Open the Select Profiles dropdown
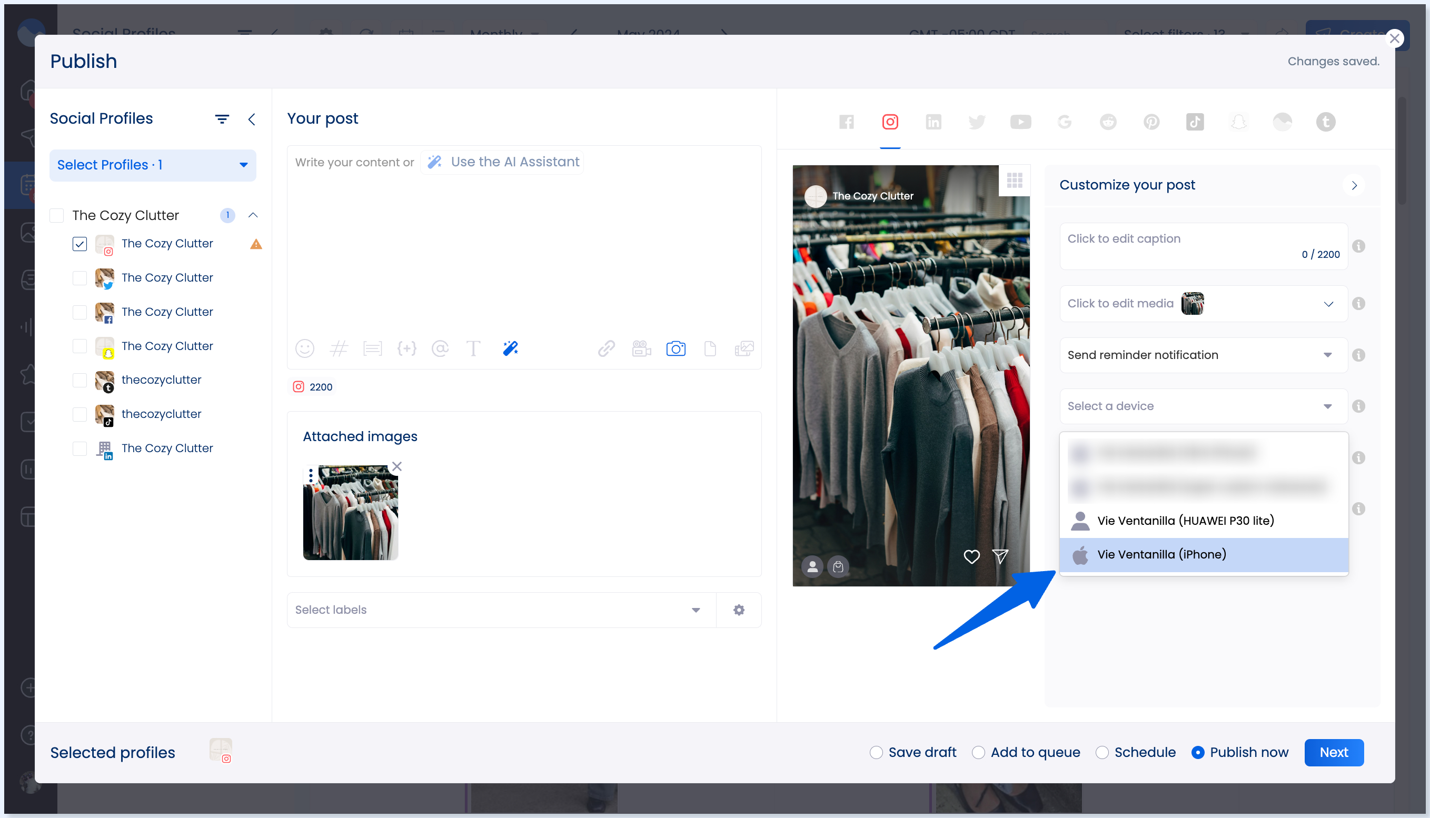Viewport: 1430px width, 818px height. pos(153,165)
